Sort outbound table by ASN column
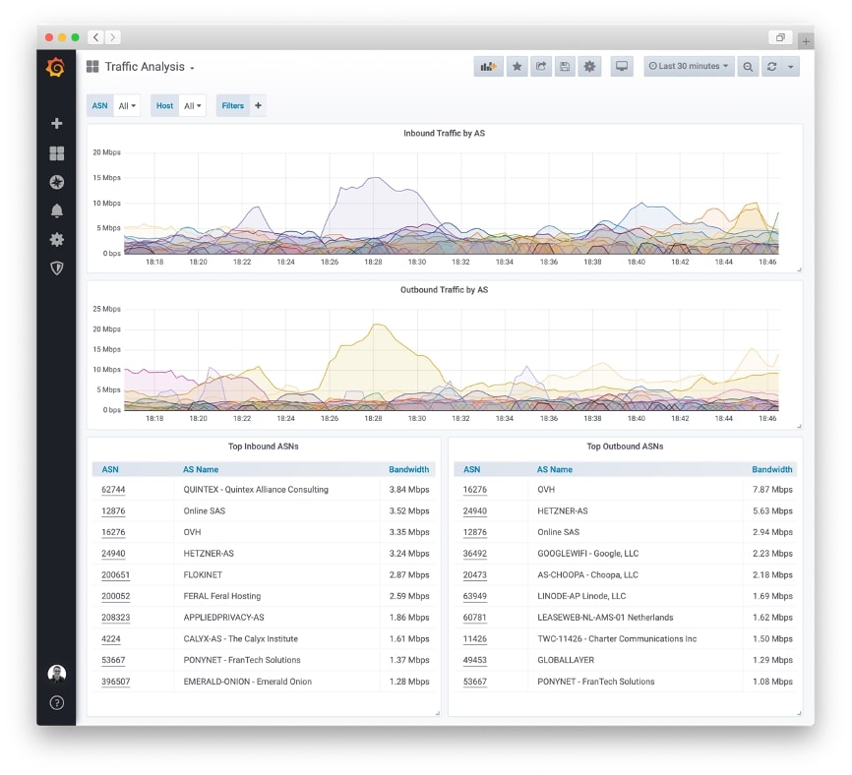Image resolution: width=852 pixels, height=775 pixels. point(471,469)
